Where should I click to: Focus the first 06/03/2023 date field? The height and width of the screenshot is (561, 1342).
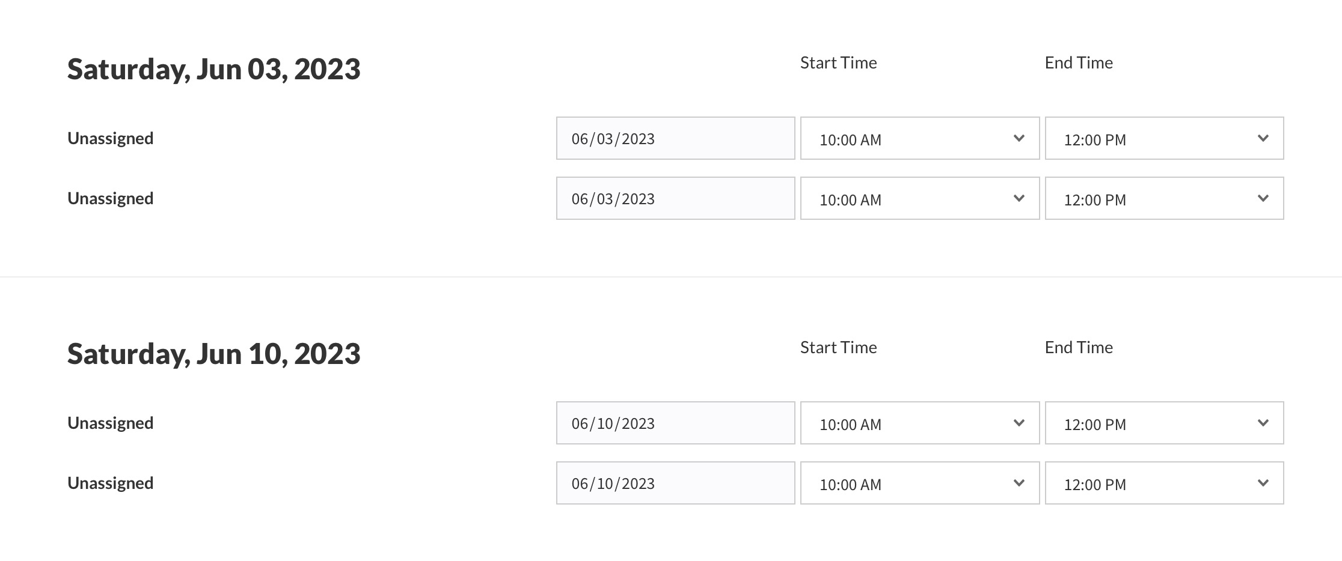675,139
